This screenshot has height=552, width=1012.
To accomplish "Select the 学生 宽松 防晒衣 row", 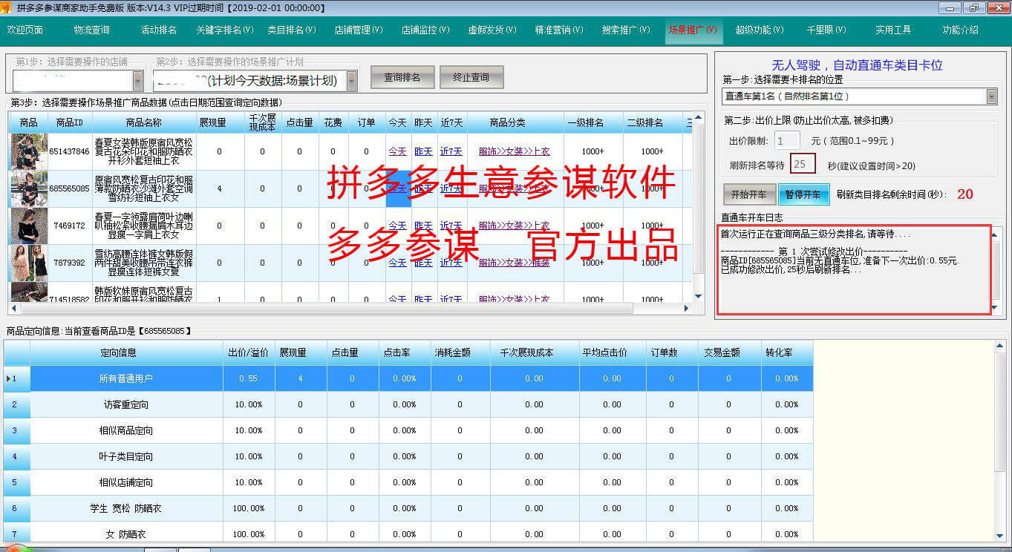I will 408,508.
